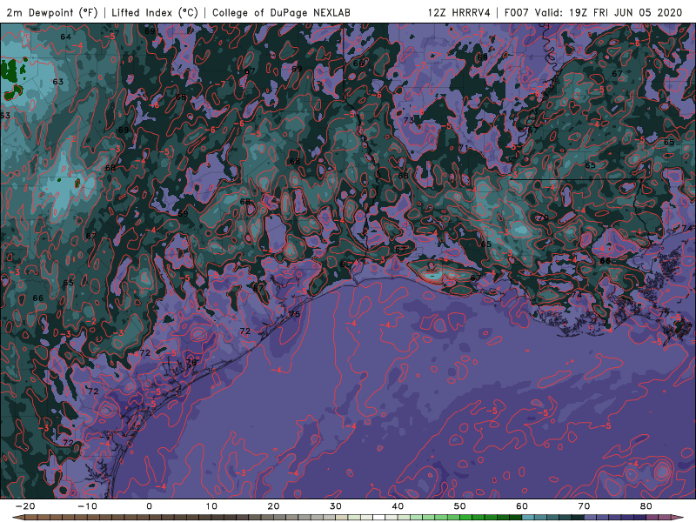Click the 10 label on the color scale
The width and height of the screenshot is (696, 522).
pos(211,506)
